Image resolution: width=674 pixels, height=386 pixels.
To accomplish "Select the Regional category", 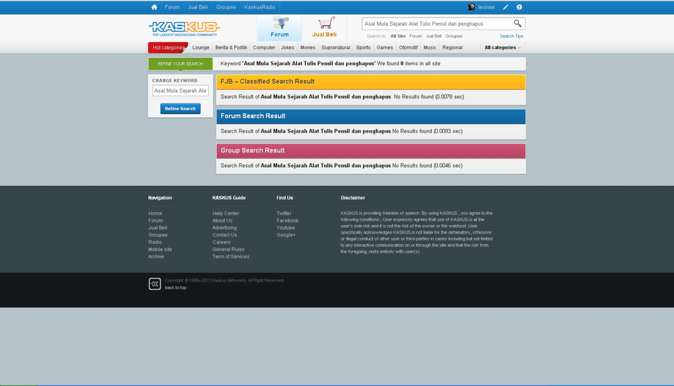I will (x=452, y=47).
